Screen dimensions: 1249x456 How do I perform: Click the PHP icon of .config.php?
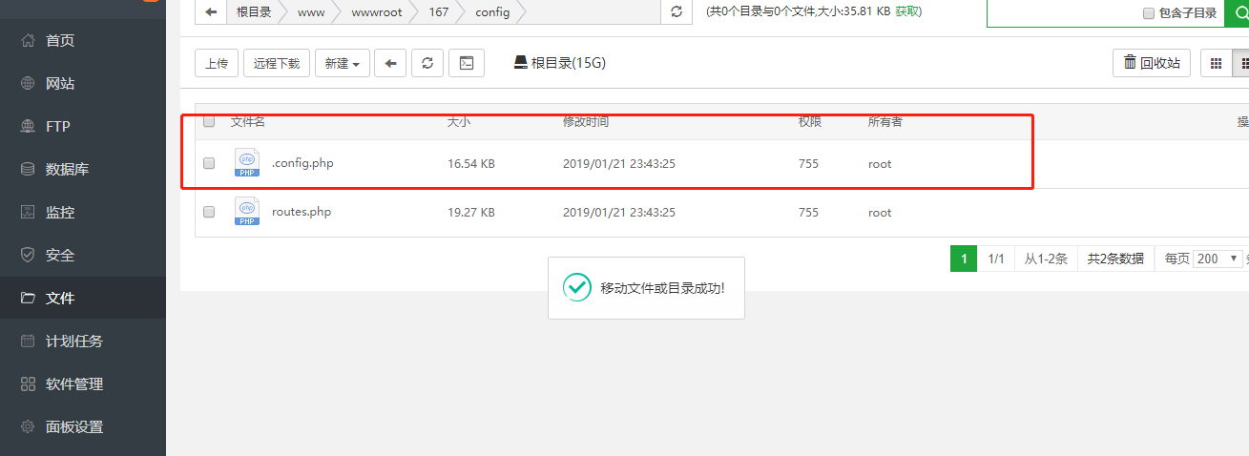[x=247, y=164]
